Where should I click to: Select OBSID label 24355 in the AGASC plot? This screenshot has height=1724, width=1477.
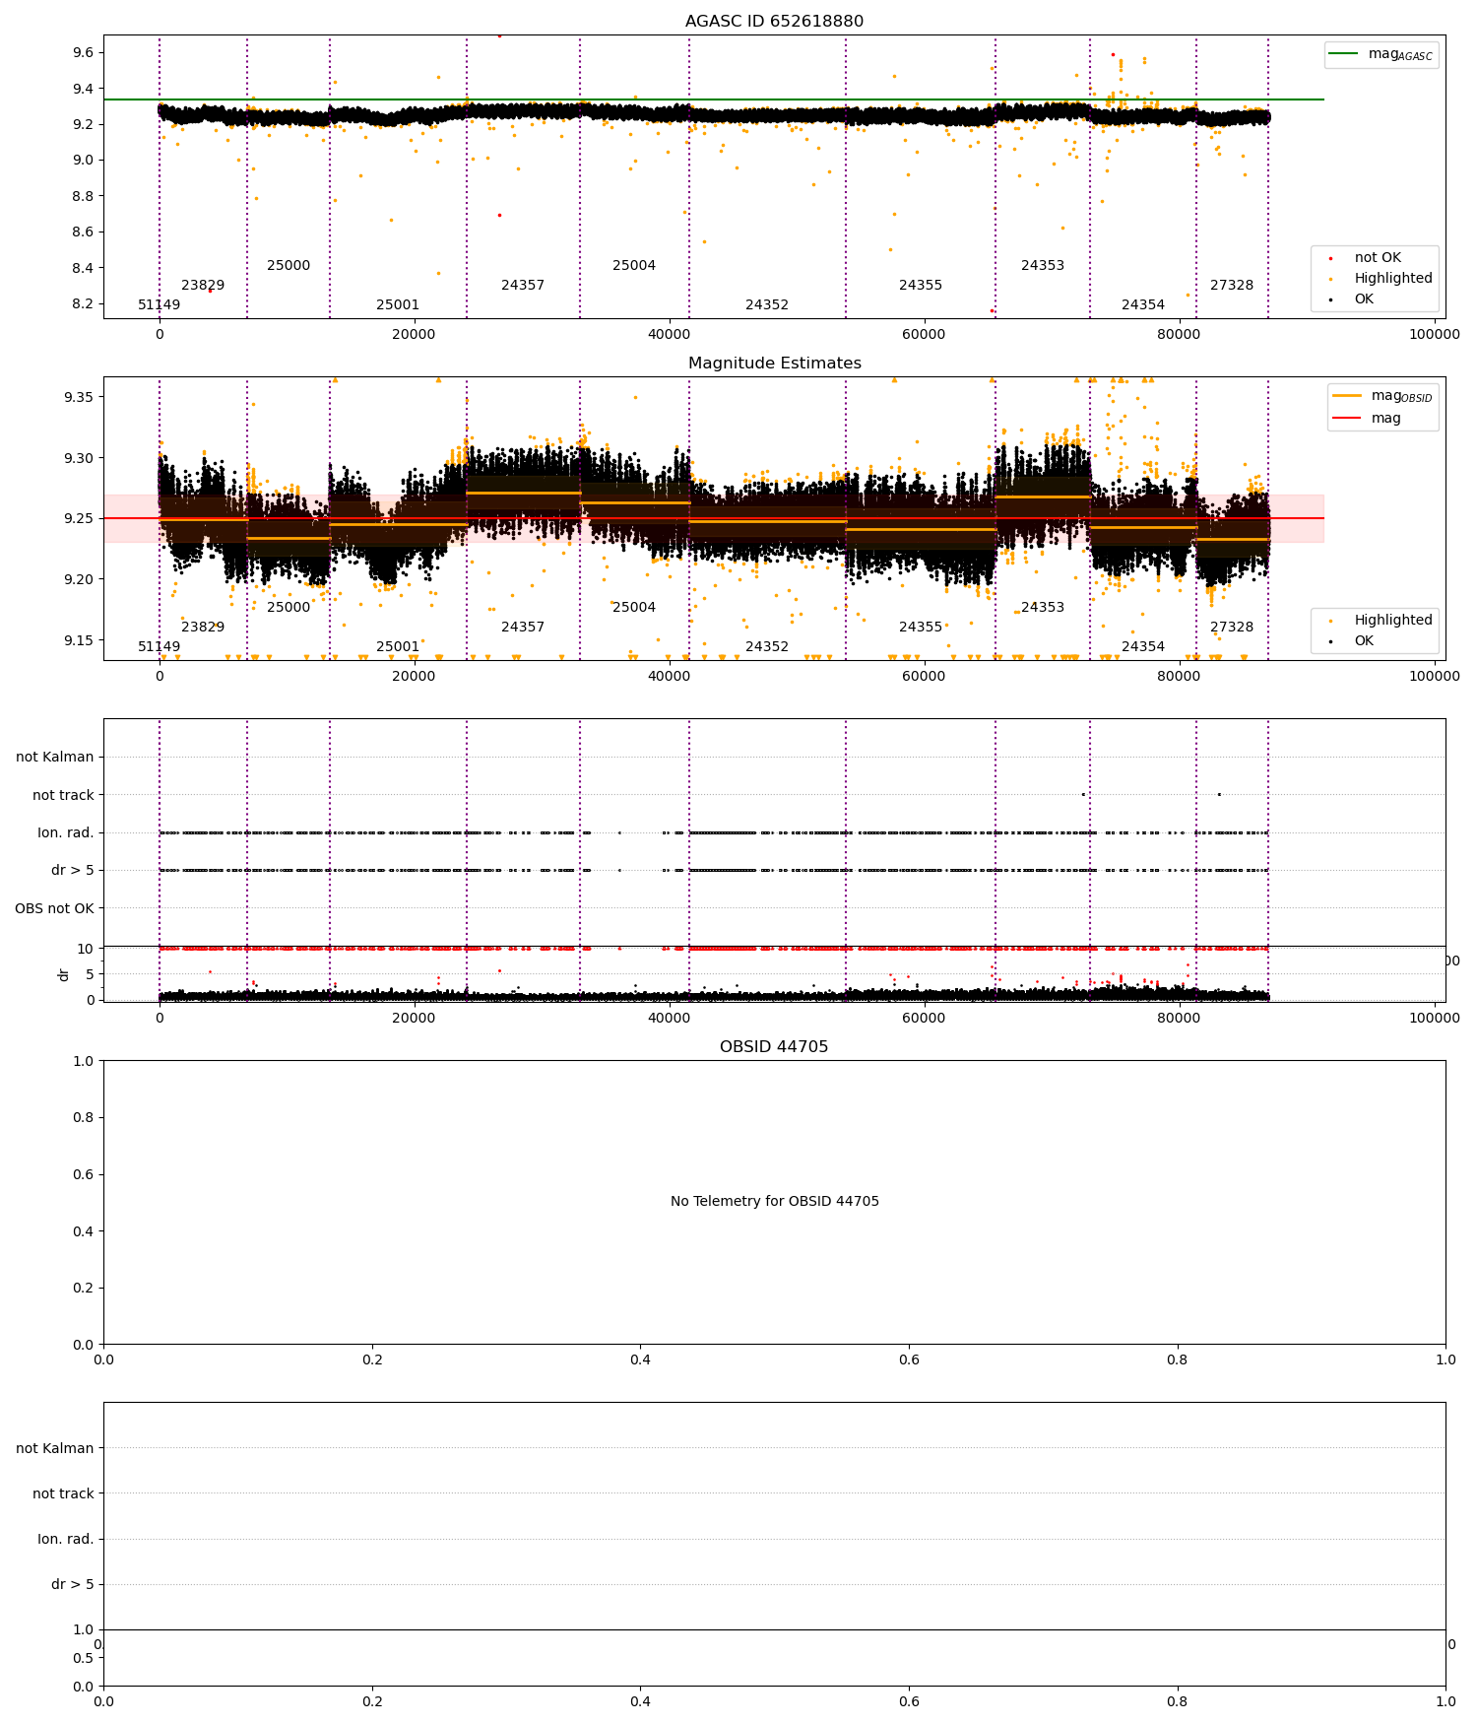[921, 286]
